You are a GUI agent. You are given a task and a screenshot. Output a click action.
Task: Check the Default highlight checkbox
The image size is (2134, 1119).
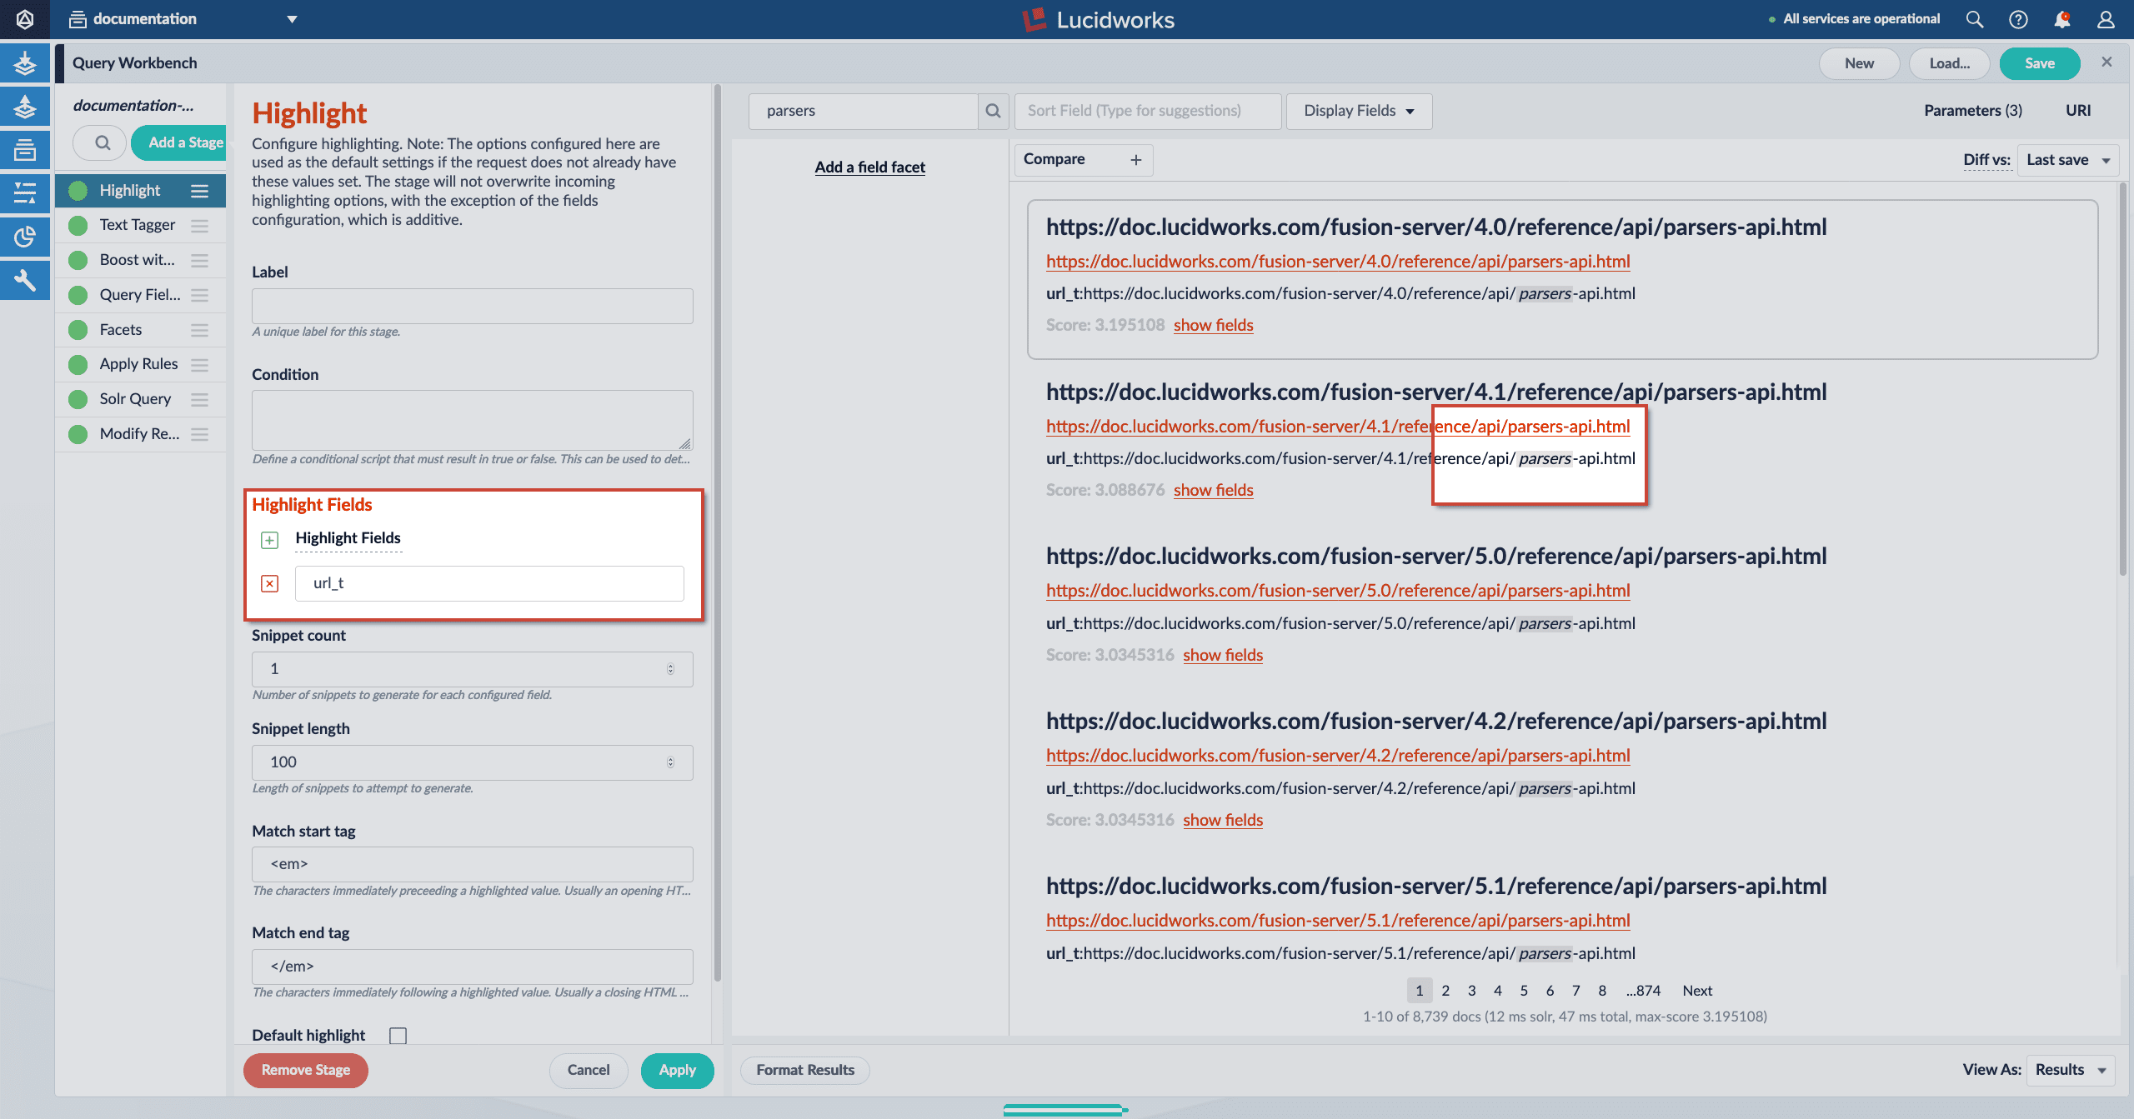tap(398, 1035)
